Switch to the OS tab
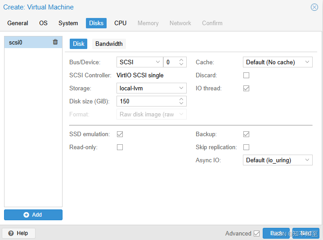This screenshot has width=323, height=240. (43, 23)
